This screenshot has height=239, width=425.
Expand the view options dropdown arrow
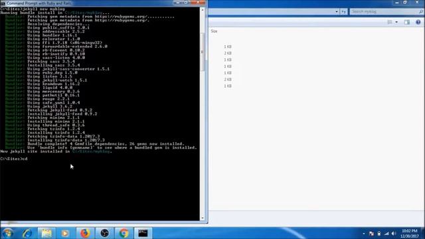[396, 22]
